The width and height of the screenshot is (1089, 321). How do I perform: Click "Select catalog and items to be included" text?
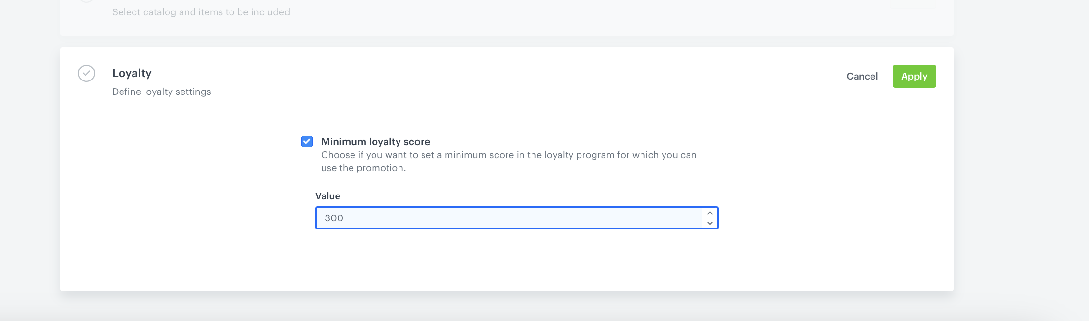click(x=201, y=12)
